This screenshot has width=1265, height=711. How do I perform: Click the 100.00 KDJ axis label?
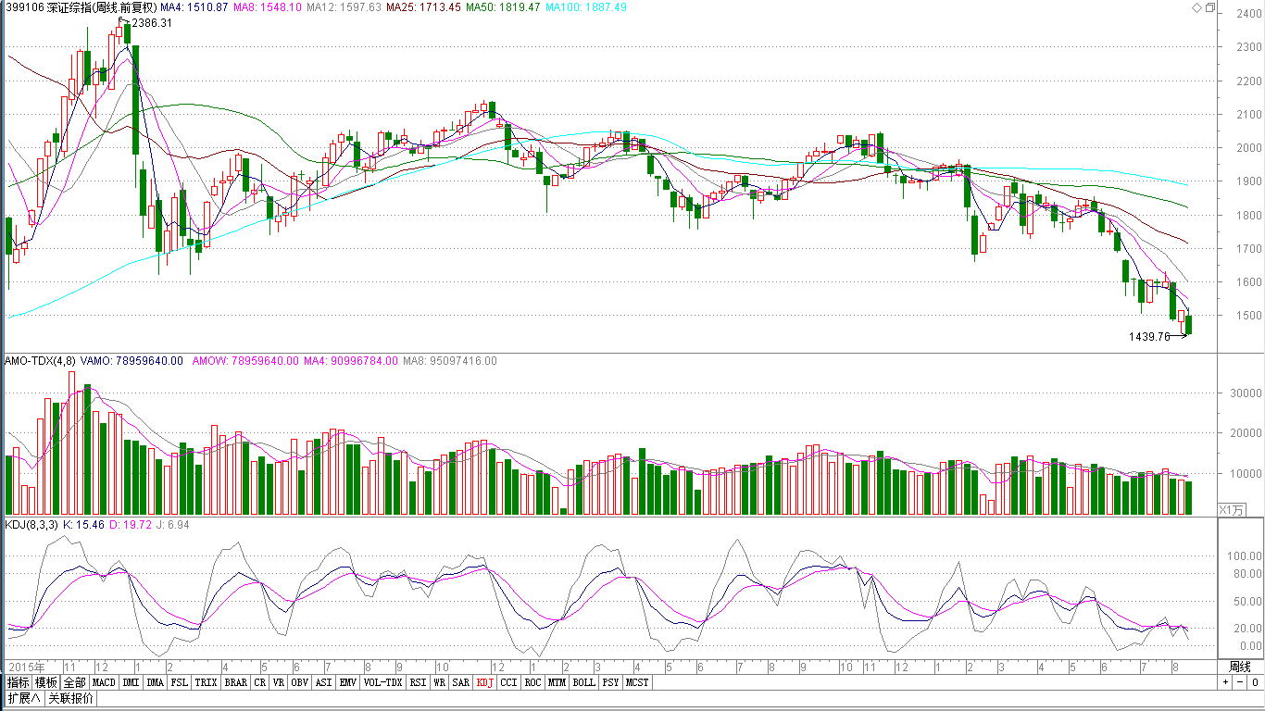(1245, 556)
